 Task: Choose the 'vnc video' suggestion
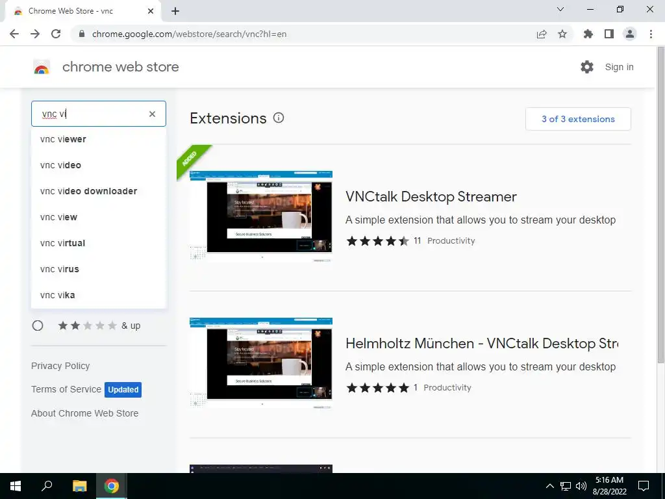click(x=99, y=165)
